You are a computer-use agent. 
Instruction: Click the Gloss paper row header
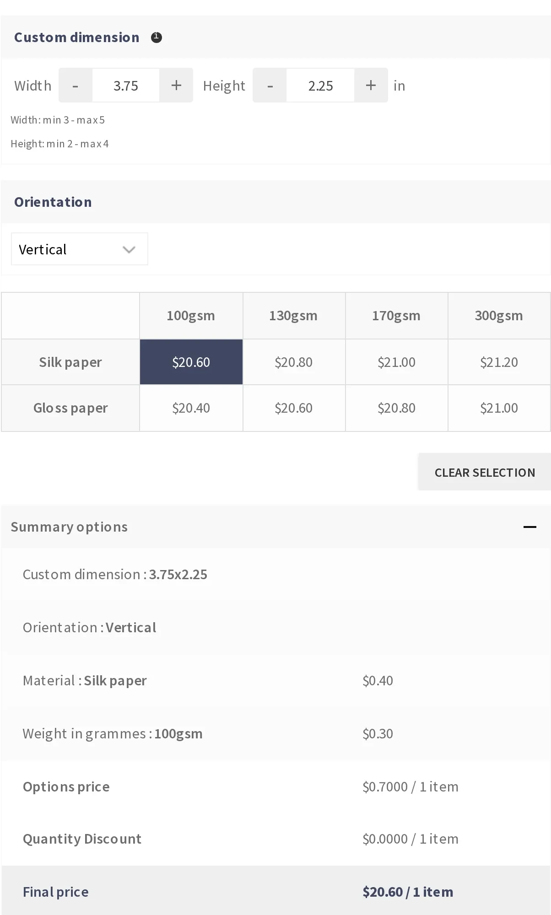[70, 408]
